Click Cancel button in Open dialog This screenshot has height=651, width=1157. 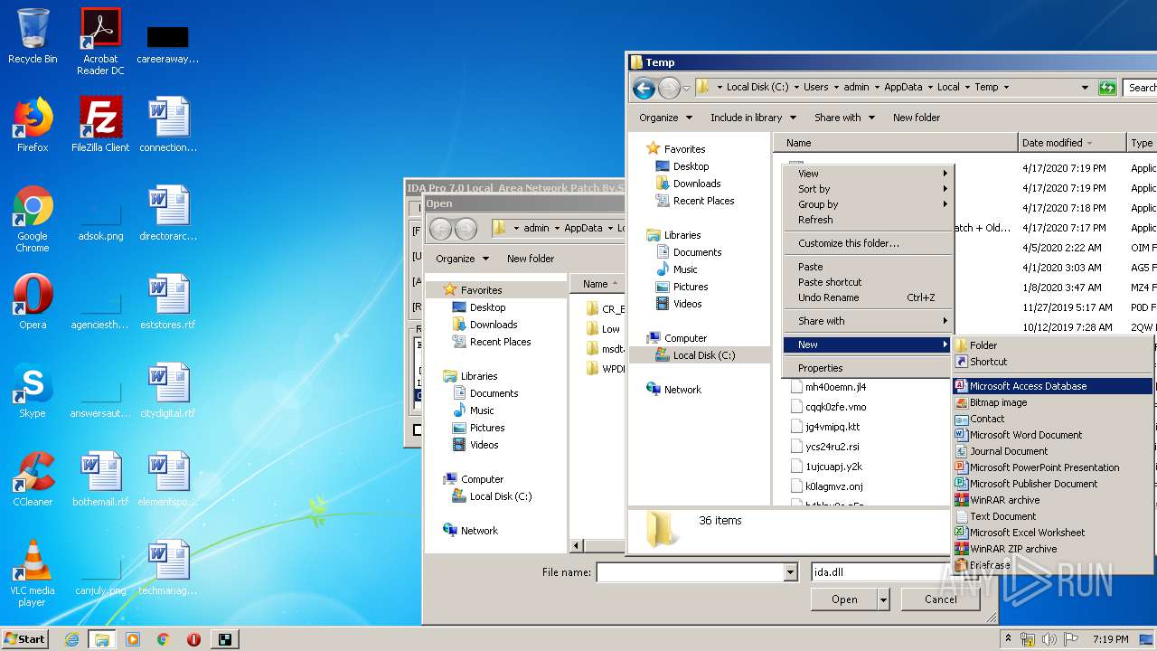point(940,599)
